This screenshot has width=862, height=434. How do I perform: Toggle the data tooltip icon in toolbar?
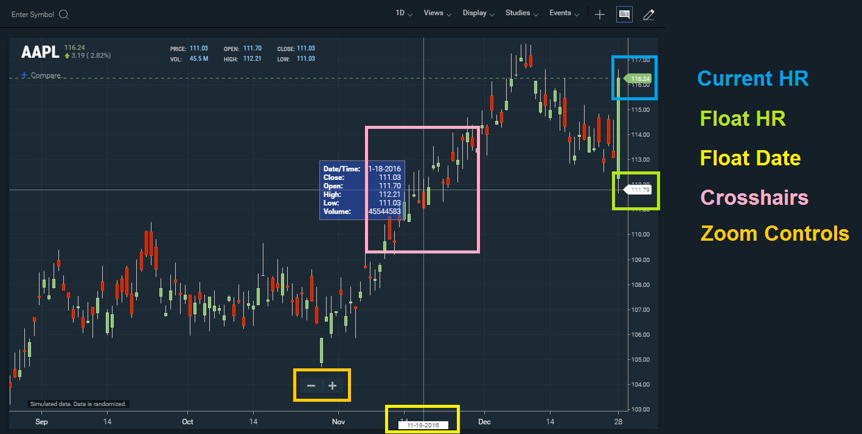coord(624,15)
